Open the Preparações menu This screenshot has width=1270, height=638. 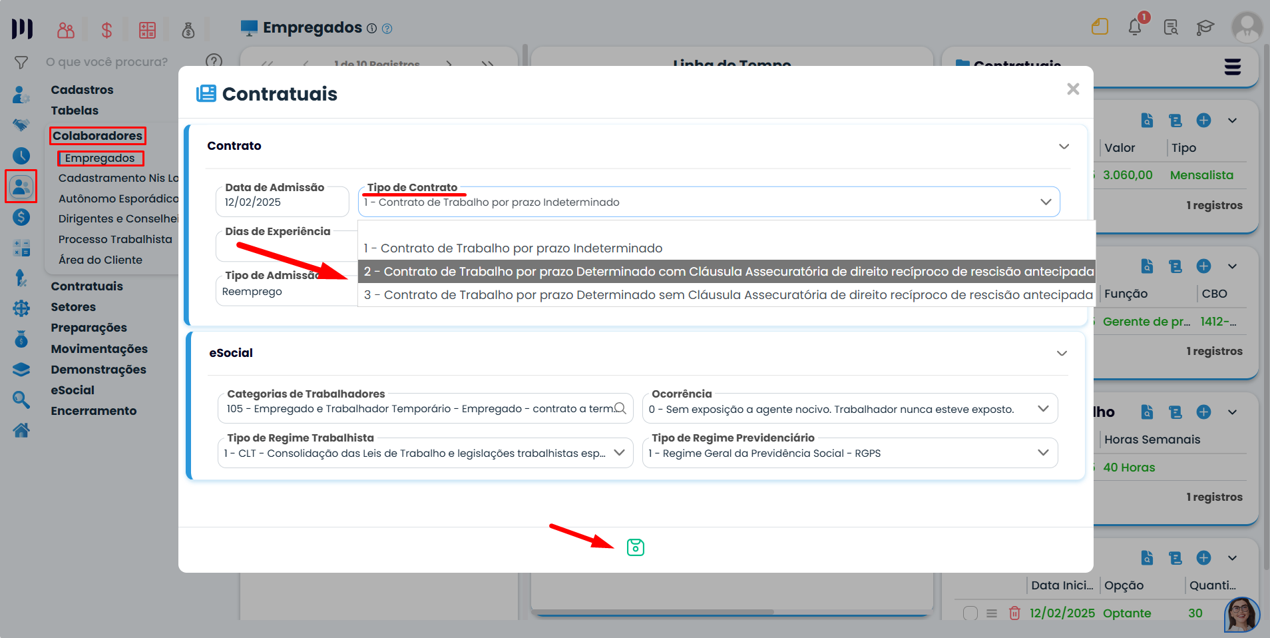(89, 328)
